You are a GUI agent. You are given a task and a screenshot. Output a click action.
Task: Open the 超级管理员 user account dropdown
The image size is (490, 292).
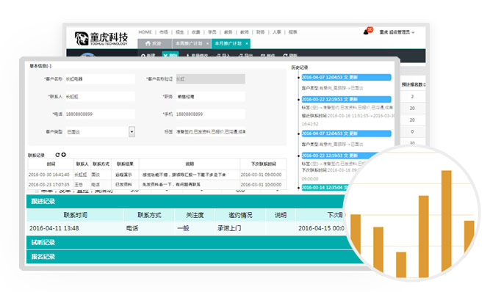(x=397, y=32)
